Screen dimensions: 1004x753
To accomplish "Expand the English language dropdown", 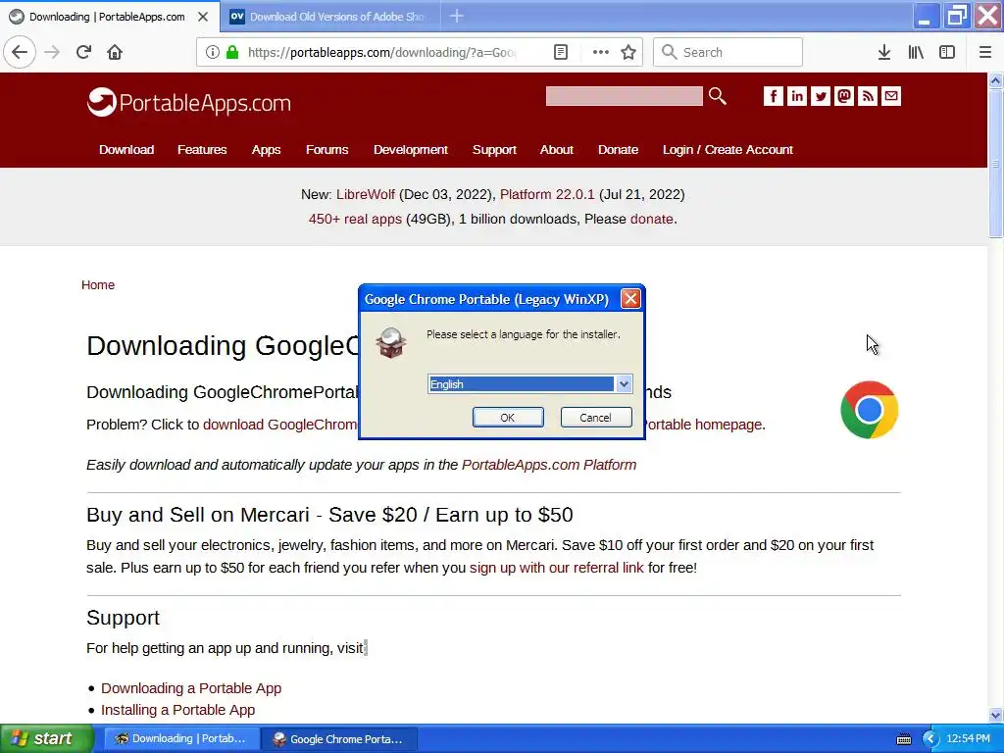I will click(x=624, y=384).
